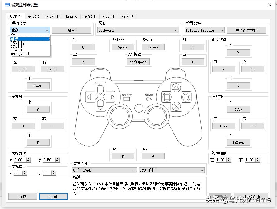The height and width of the screenshot is (209, 277).
Task: Click the 保存 save button
Action: 22,196
